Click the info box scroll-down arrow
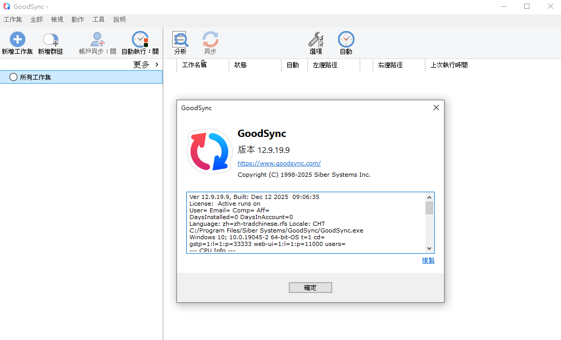The height and width of the screenshot is (340, 561). [x=430, y=249]
